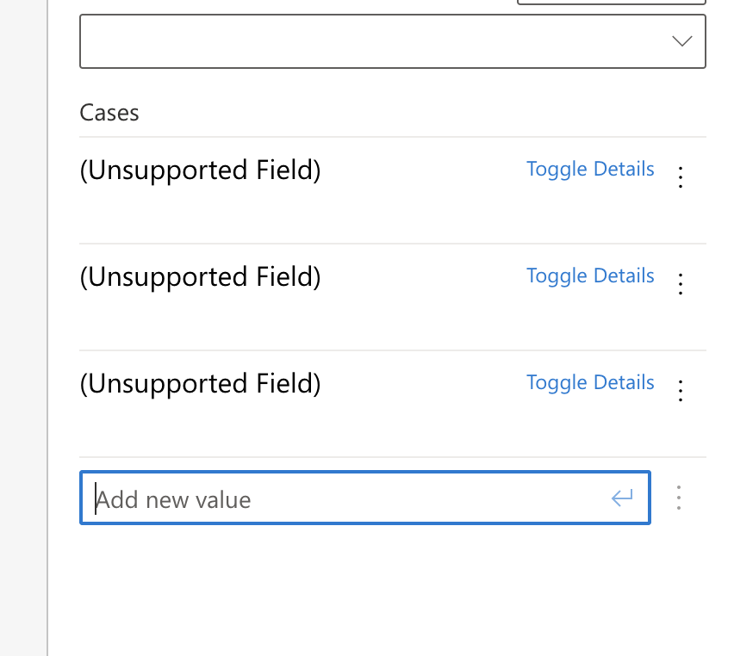
Task: Click the partially visible button above the dropdown
Action: (x=611, y=3)
